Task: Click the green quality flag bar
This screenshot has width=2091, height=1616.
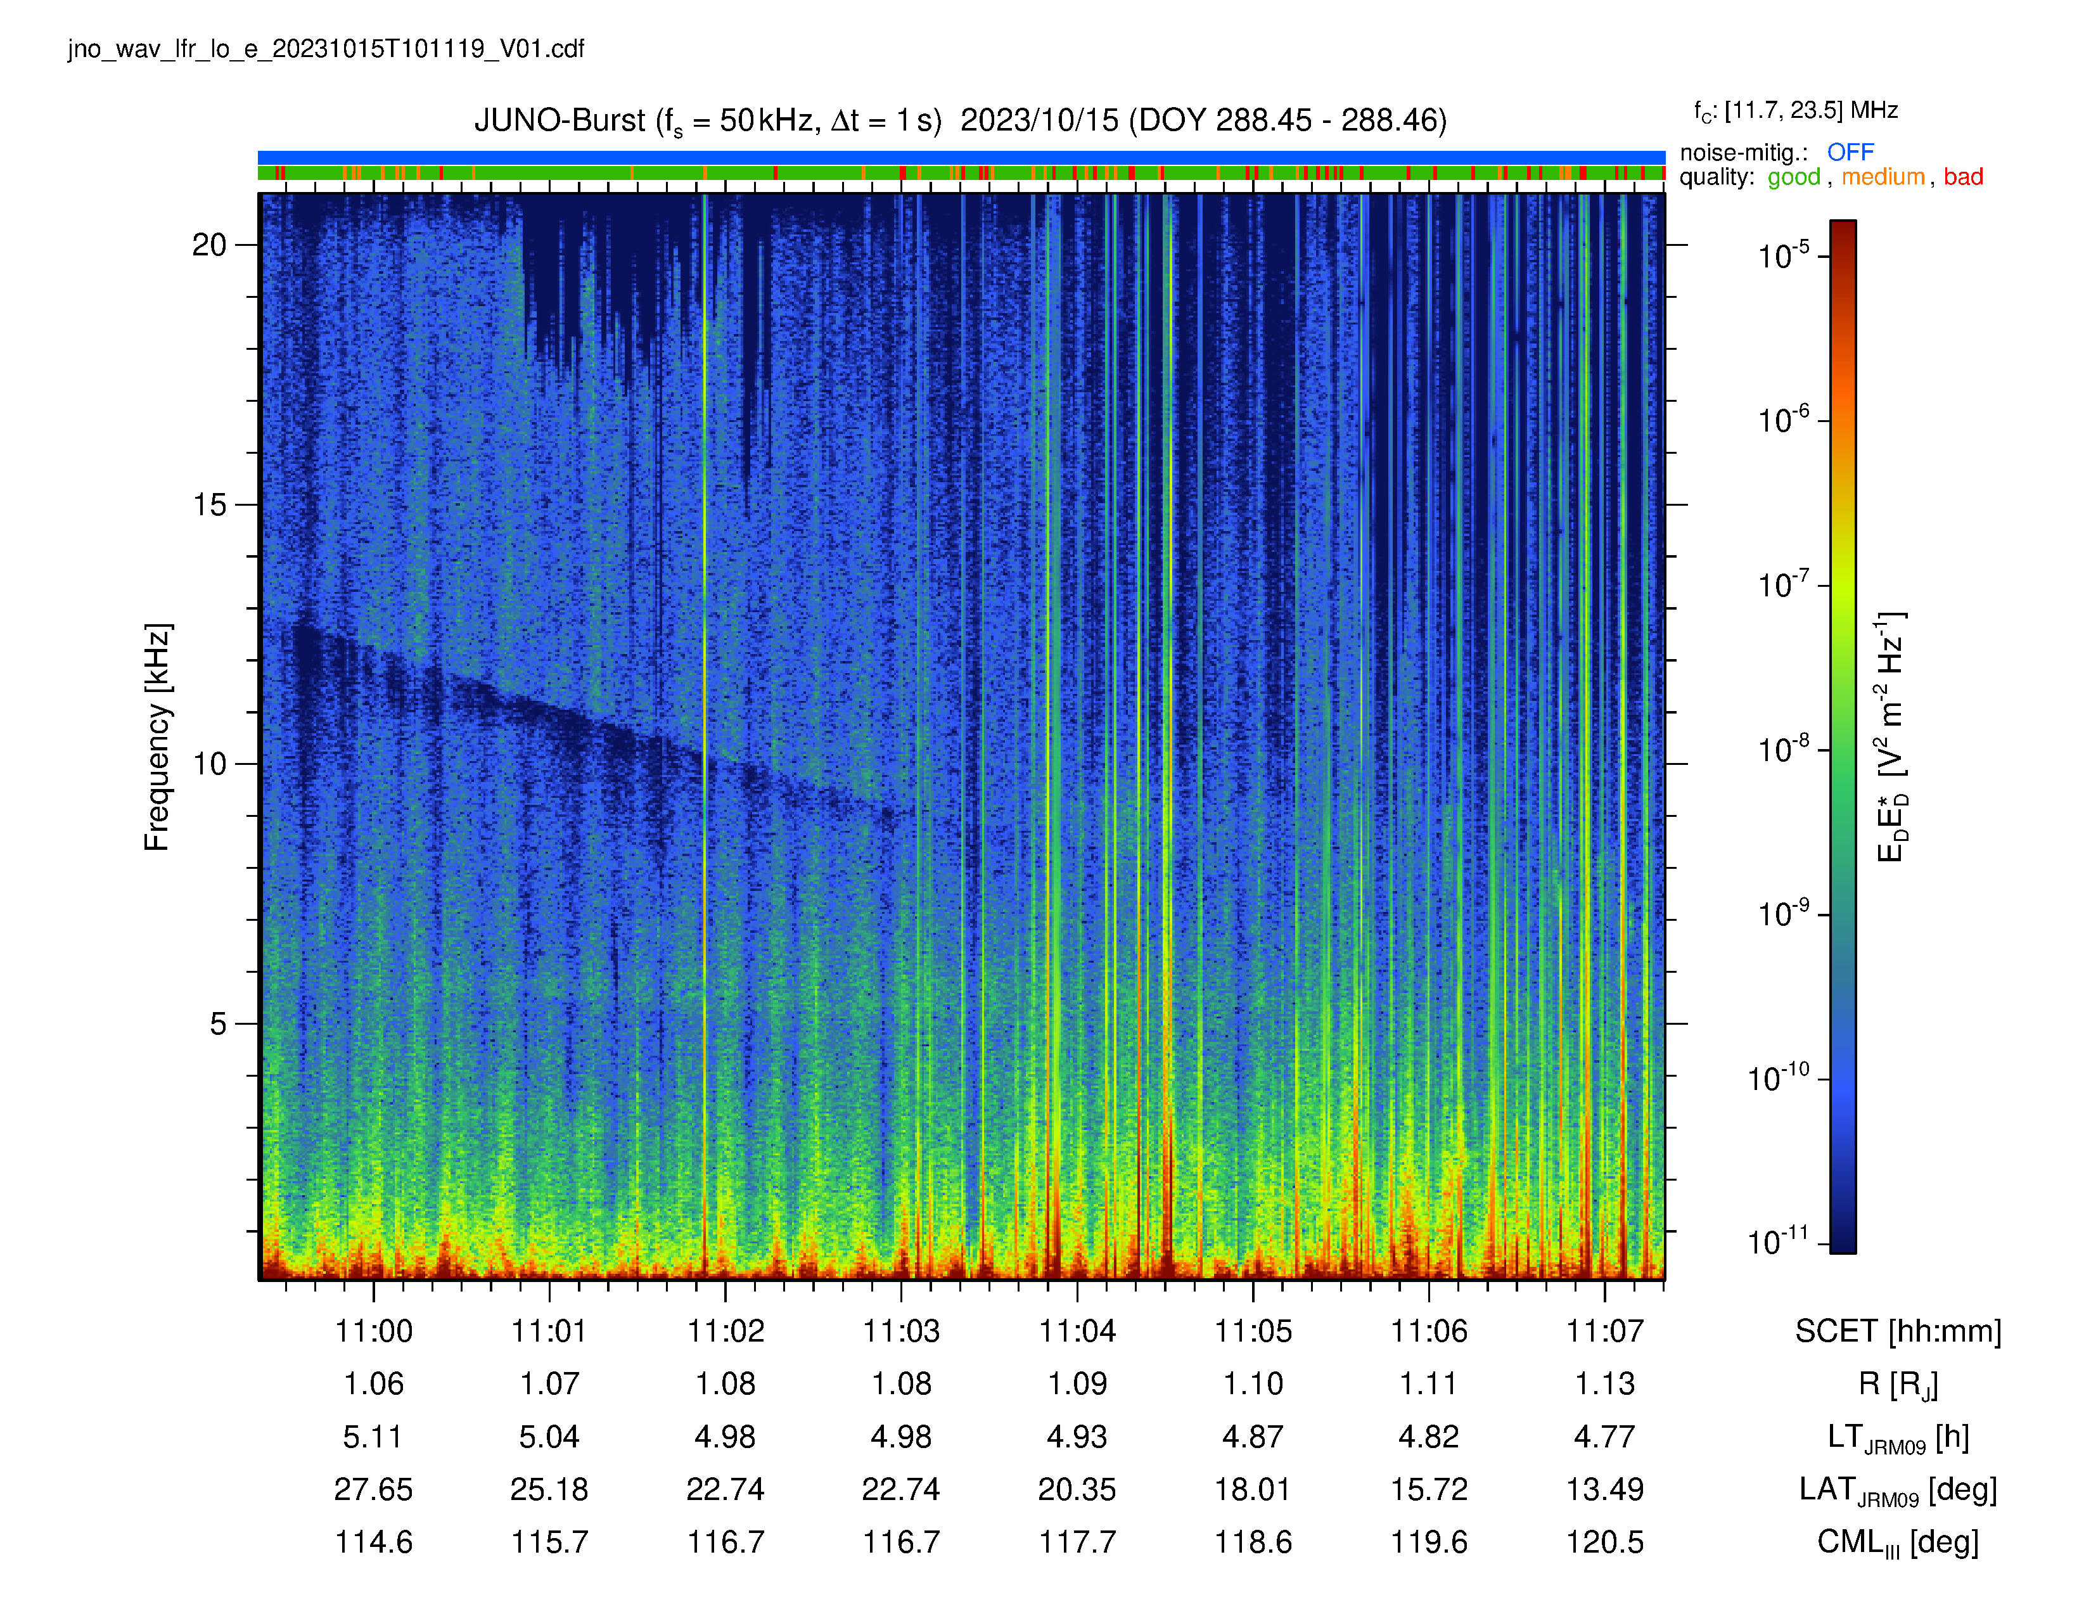Action: 961,173
